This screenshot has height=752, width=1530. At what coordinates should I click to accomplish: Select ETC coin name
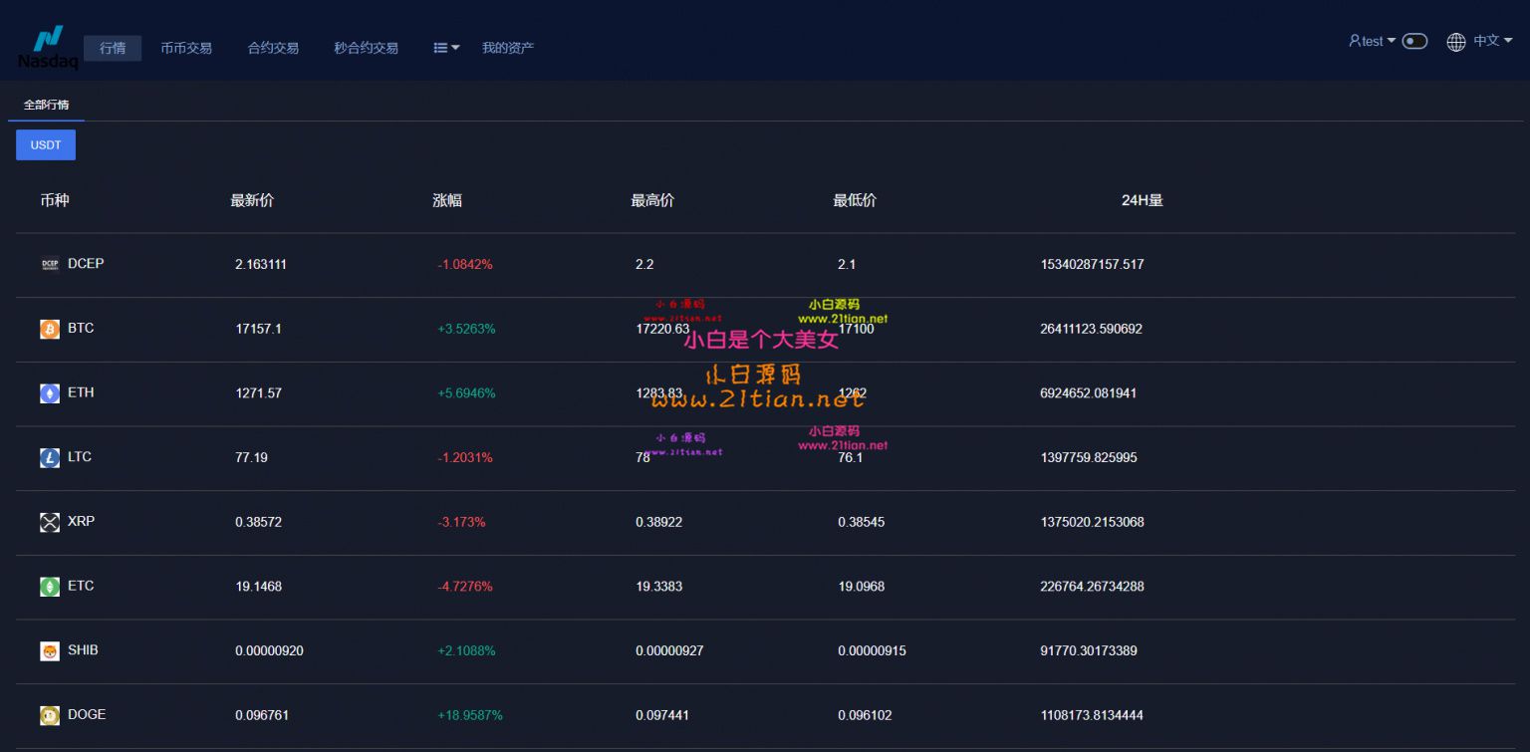coord(81,586)
